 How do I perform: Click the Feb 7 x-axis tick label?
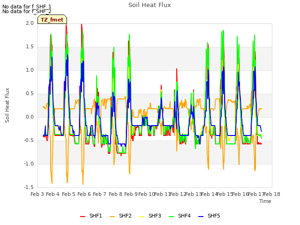coord(100,194)
